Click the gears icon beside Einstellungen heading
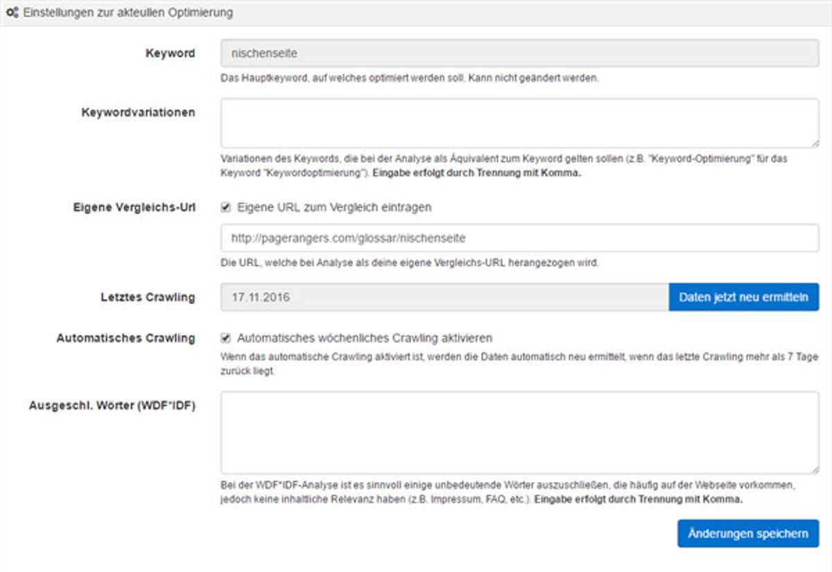Viewport: 832px width, 572px height. (12, 12)
